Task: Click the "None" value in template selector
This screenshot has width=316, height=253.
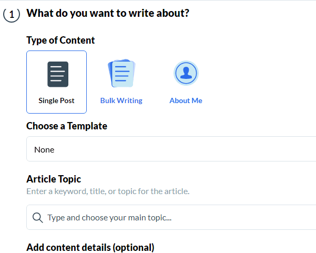Action: pos(44,149)
